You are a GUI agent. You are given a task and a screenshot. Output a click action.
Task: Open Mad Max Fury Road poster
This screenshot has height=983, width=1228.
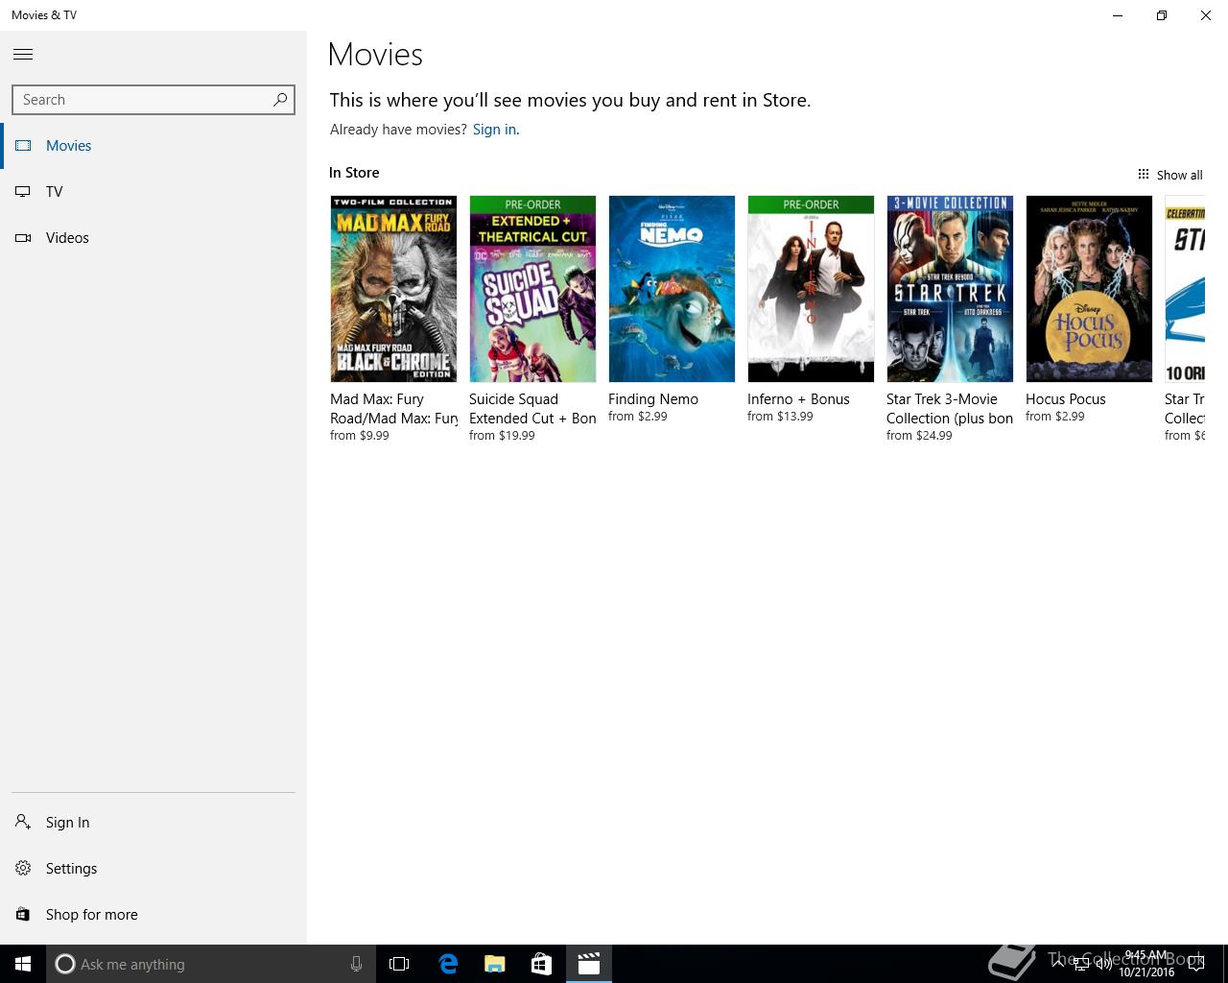click(x=393, y=289)
